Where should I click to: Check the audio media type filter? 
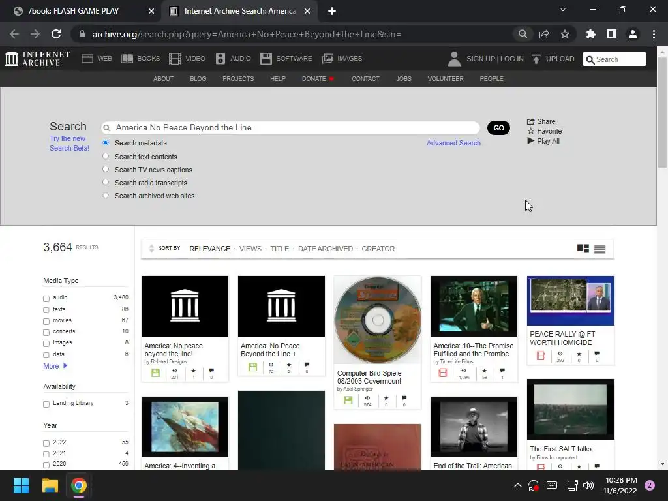click(46, 298)
